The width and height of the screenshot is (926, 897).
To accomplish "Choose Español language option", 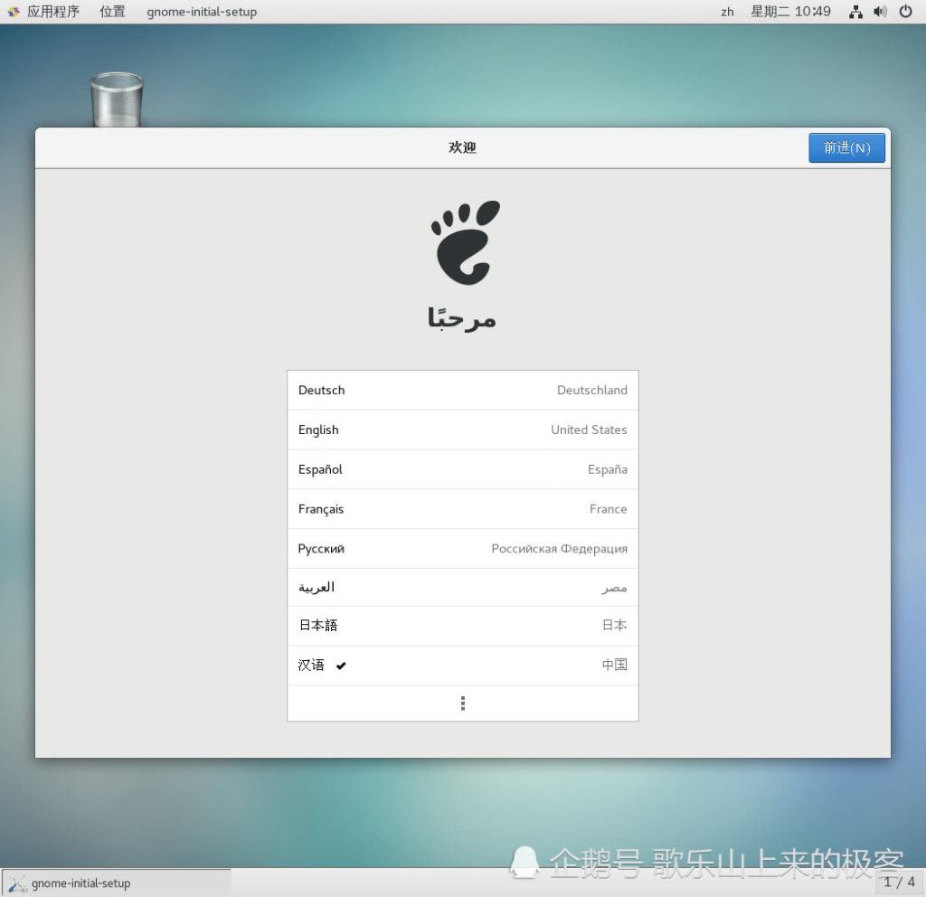I will (462, 469).
